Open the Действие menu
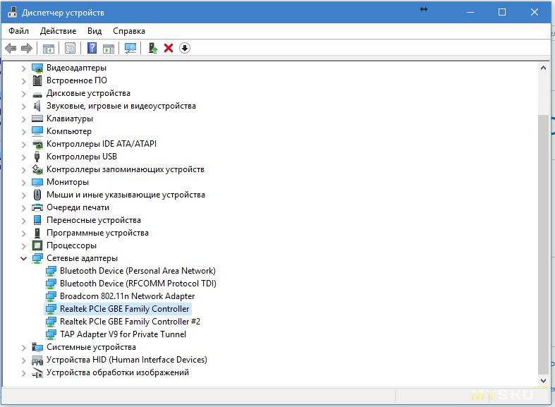The height and width of the screenshot is (407, 555). click(x=58, y=31)
